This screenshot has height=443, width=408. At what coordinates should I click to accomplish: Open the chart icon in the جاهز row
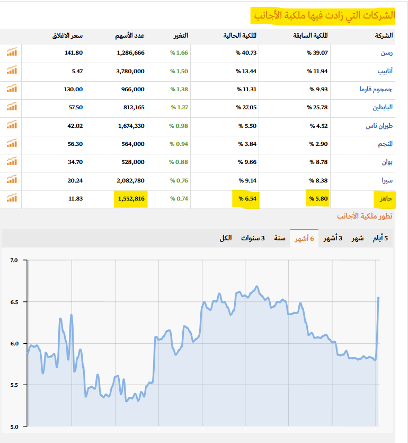pos(12,198)
